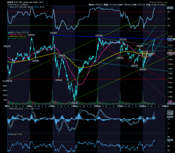Click the MACD(12,26,9) indicator label
This screenshot has width=175, height=153.
pyautogui.click(x=16, y=109)
